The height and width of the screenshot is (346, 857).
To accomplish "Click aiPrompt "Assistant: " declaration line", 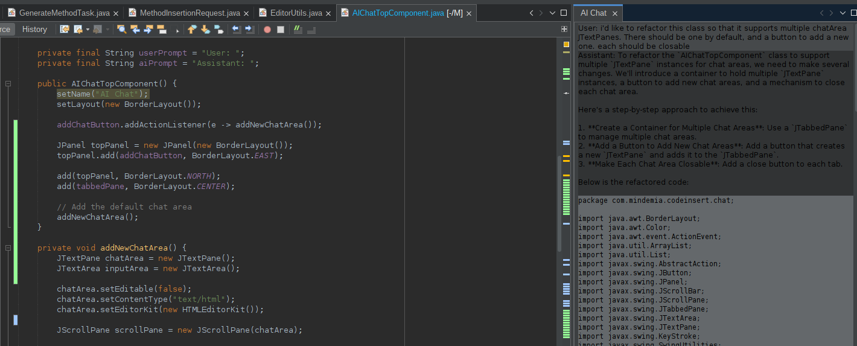I will point(148,63).
